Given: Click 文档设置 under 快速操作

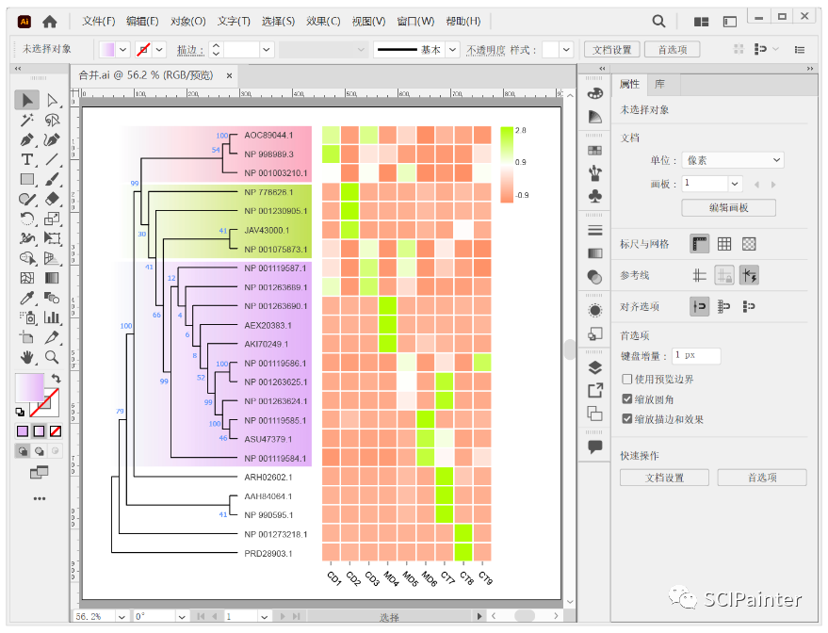Looking at the screenshot, I should pyautogui.click(x=664, y=478).
